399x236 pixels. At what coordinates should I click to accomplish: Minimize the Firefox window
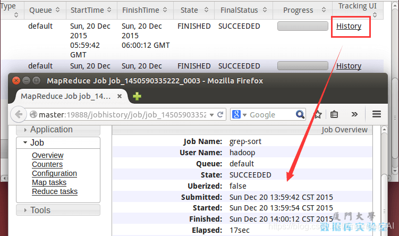coord(26,81)
